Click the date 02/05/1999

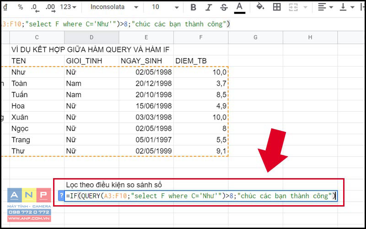[x=146, y=151]
